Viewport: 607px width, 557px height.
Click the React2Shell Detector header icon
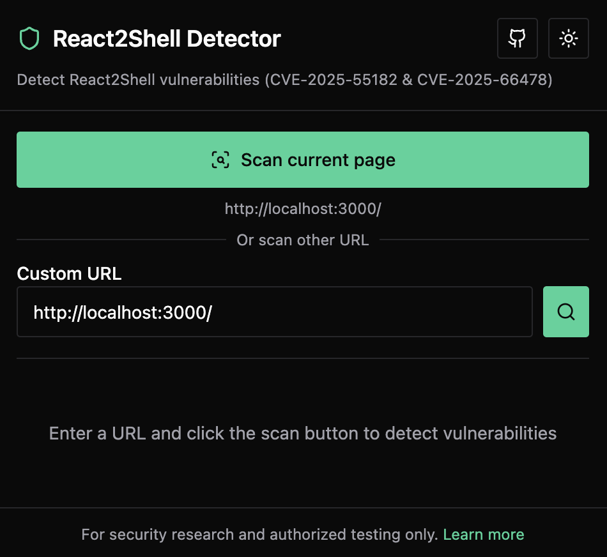[x=29, y=38]
